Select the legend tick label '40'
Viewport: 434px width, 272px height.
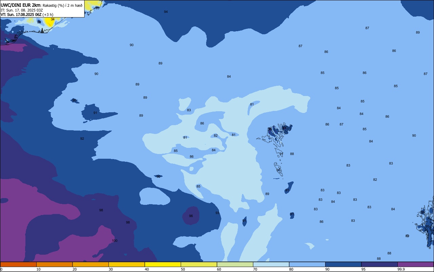[x=147, y=269]
